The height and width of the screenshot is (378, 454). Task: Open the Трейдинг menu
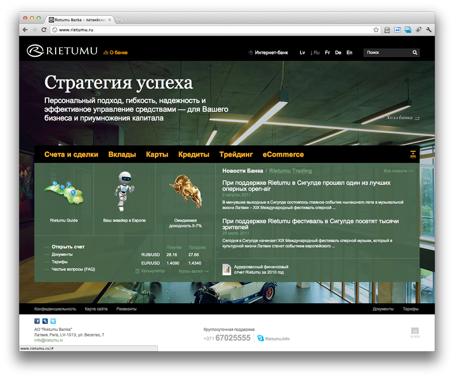click(236, 154)
